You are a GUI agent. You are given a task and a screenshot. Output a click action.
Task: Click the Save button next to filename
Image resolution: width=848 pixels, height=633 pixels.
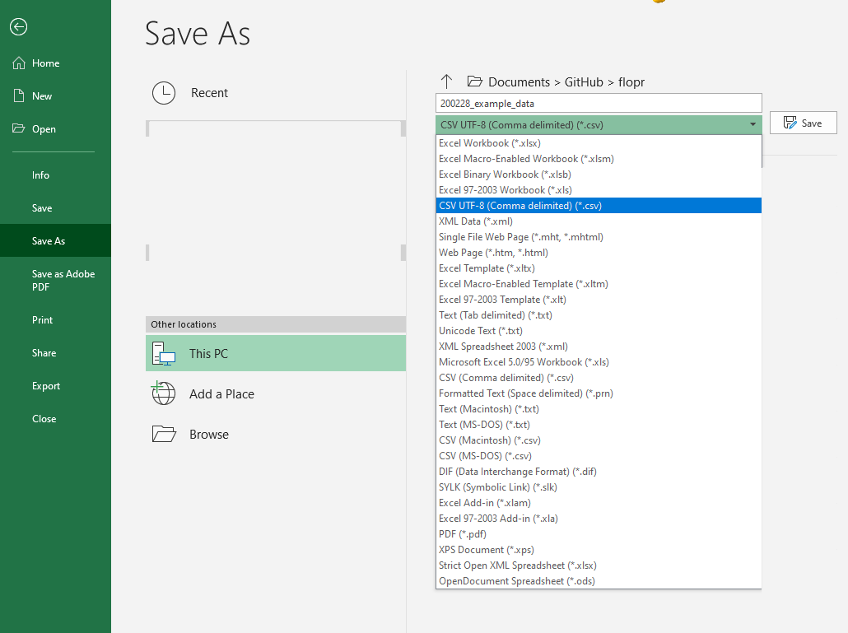pyautogui.click(x=803, y=123)
